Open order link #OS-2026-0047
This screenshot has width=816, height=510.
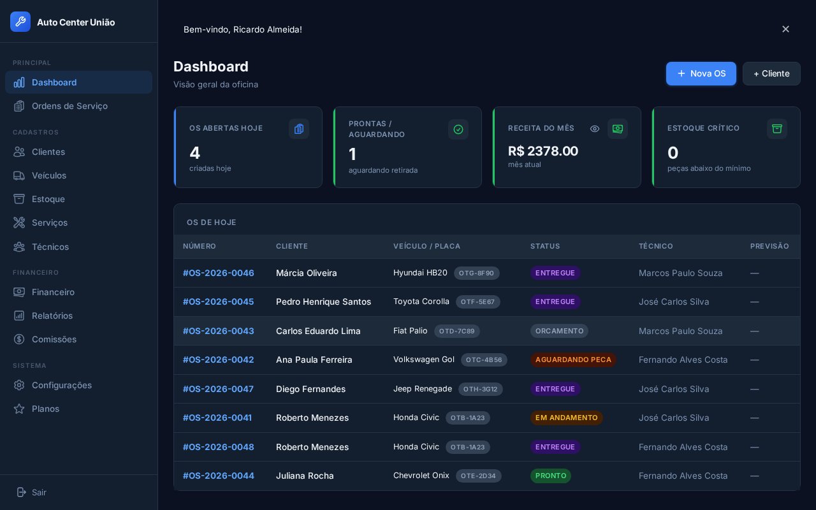(x=219, y=389)
